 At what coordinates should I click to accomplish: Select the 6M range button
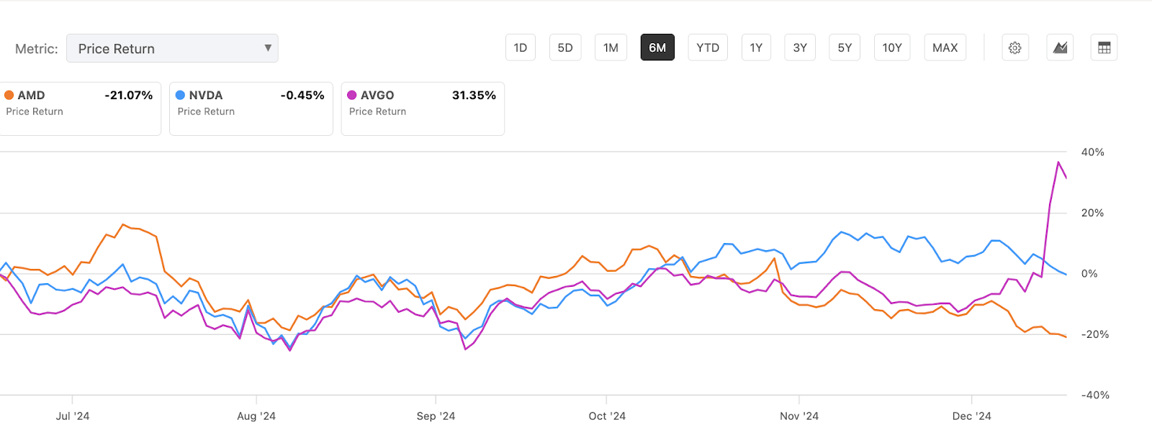pyautogui.click(x=657, y=48)
